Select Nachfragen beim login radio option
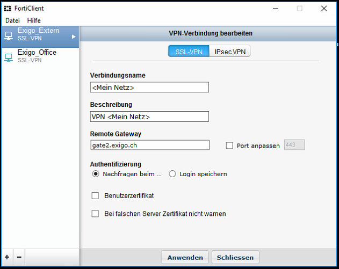 click(96, 174)
